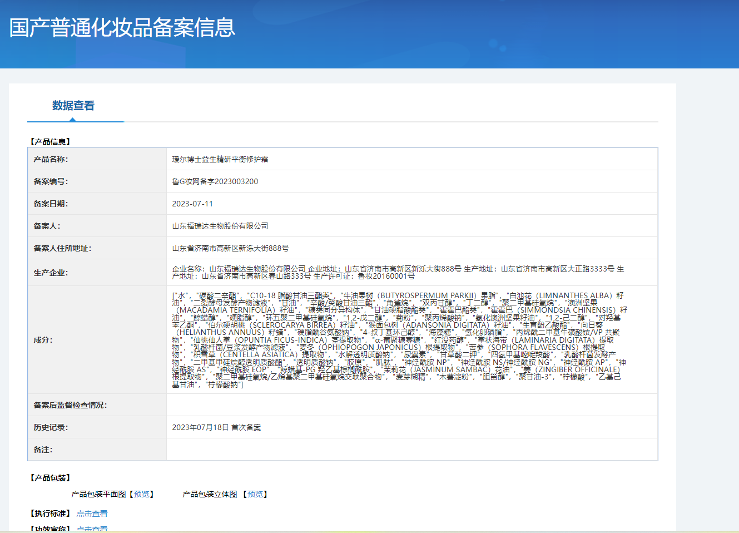Click the 历史记录 row label
The image size is (739, 533).
click(x=51, y=427)
